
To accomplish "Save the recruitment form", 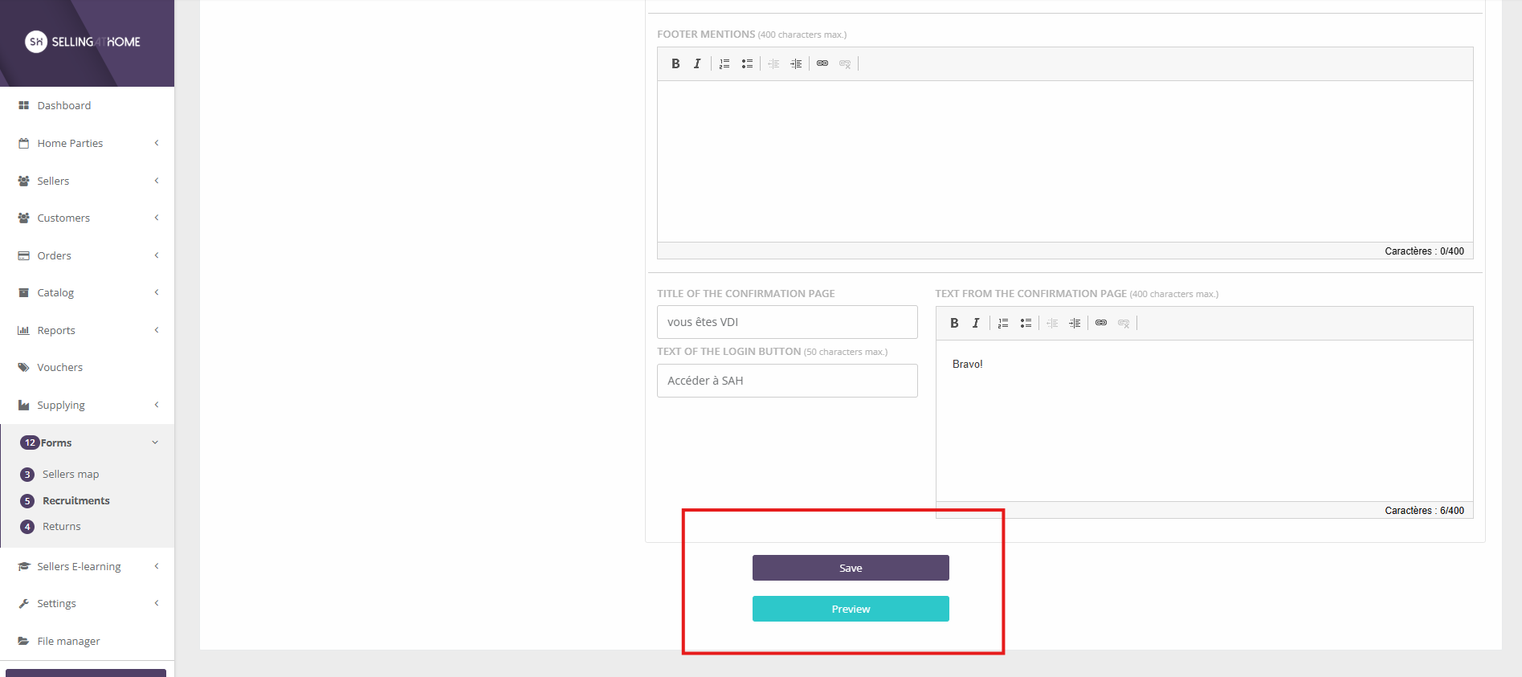I will (851, 568).
